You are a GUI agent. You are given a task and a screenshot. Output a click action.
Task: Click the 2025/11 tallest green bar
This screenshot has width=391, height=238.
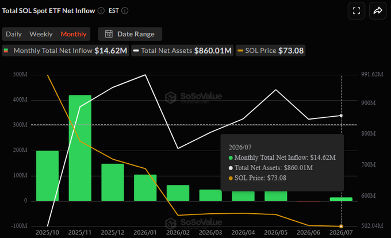[x=80, y=148]
